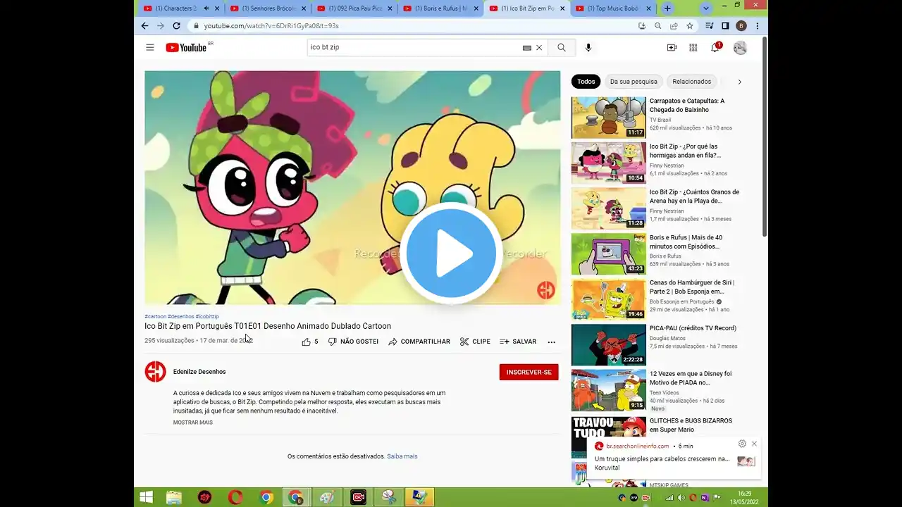Click the taskbar volume speaker icon
The width and height of the screenshot is (902, 507).
pyautogui.click(x=681, y=498)
